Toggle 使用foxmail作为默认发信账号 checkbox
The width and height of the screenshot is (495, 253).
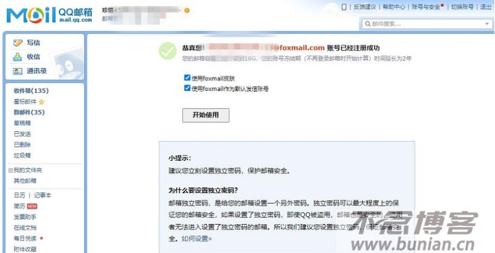pyautogui.click(x=187, y=88)
